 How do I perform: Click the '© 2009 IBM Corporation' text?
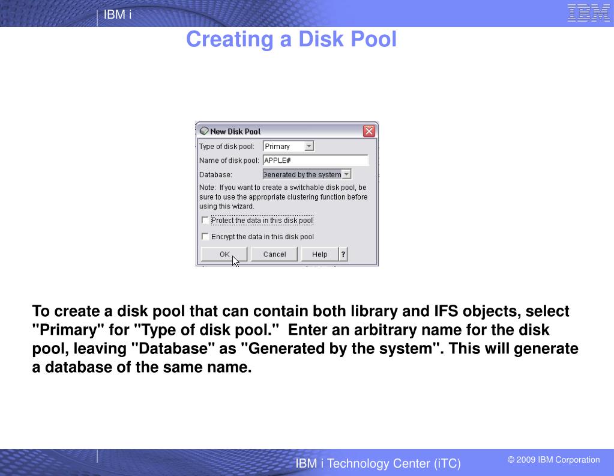coord(554,460)
